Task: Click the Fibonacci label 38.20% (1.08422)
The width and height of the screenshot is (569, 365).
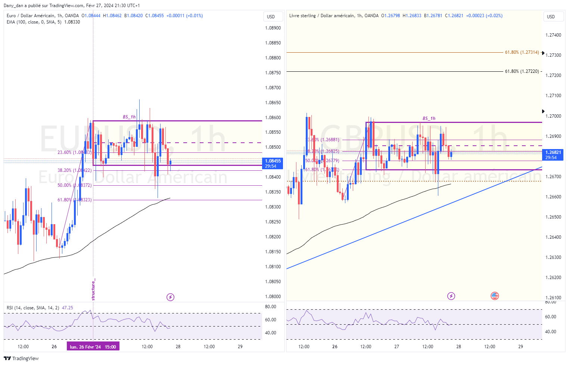Action: tap(74, 170)
